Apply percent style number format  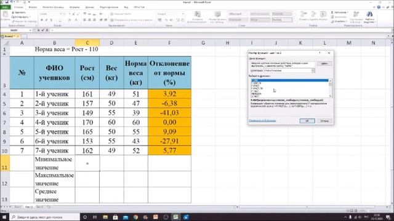pyautogui.click(x=166, y=20)
